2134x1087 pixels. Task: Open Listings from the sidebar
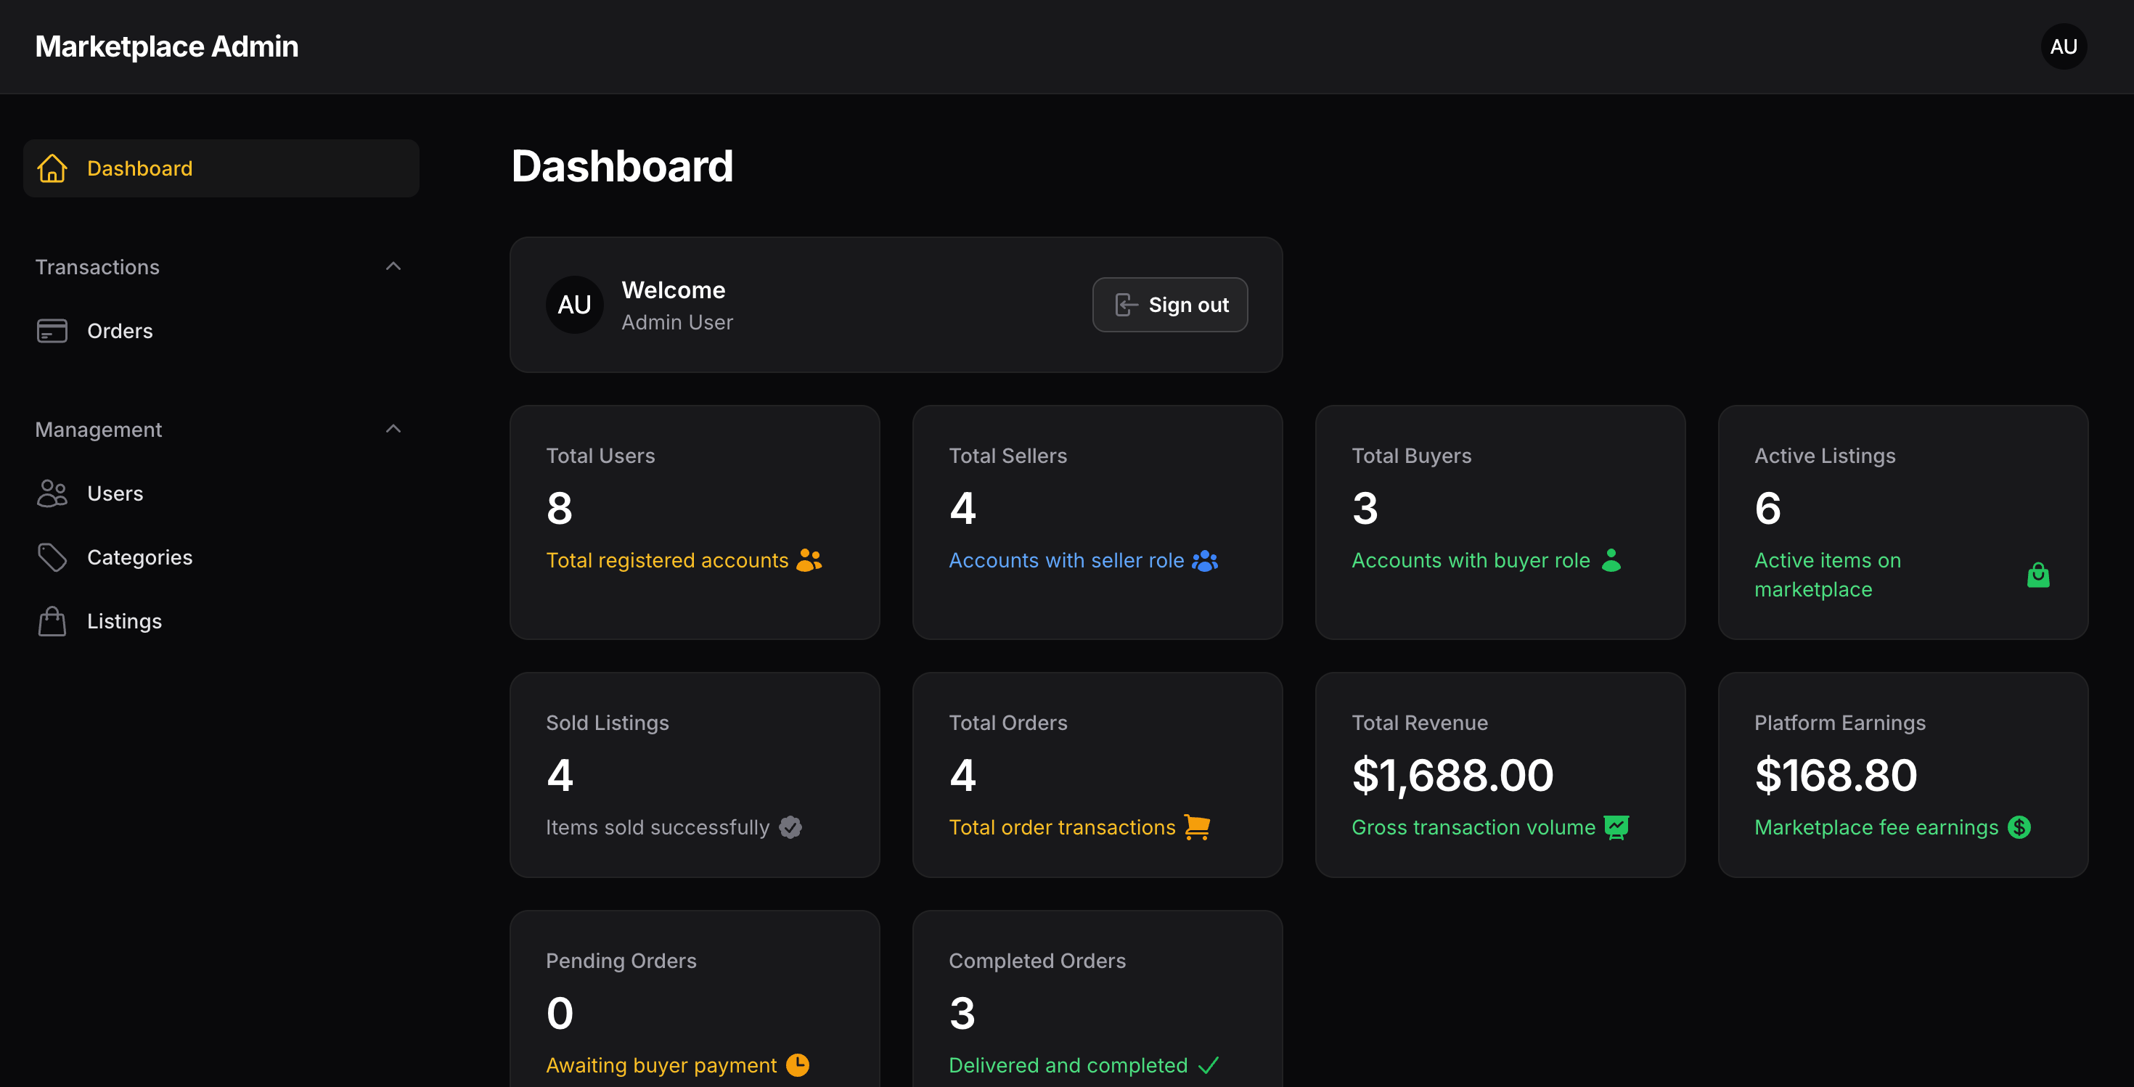click(221, 621)
